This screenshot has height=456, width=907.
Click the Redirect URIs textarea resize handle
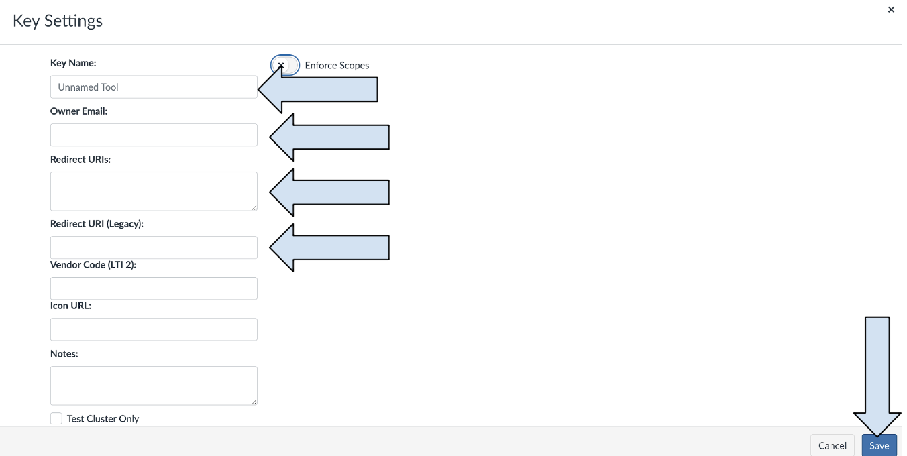click(254, 207)
